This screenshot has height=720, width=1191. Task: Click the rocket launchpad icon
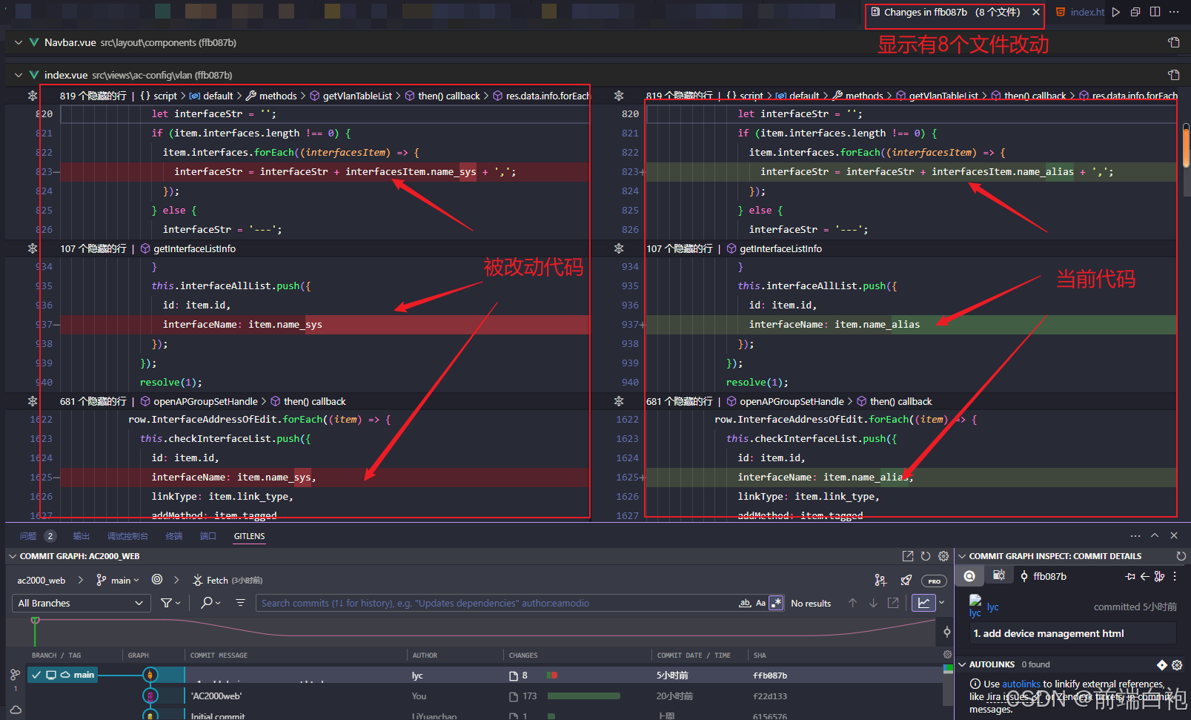[x=906, y=581]
